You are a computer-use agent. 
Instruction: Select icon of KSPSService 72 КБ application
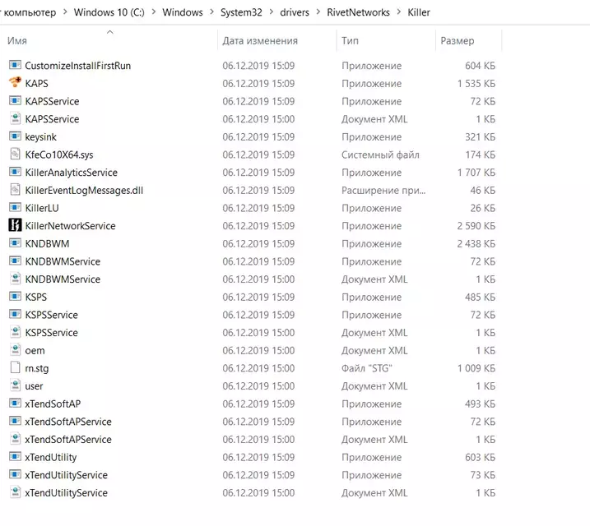15,315
